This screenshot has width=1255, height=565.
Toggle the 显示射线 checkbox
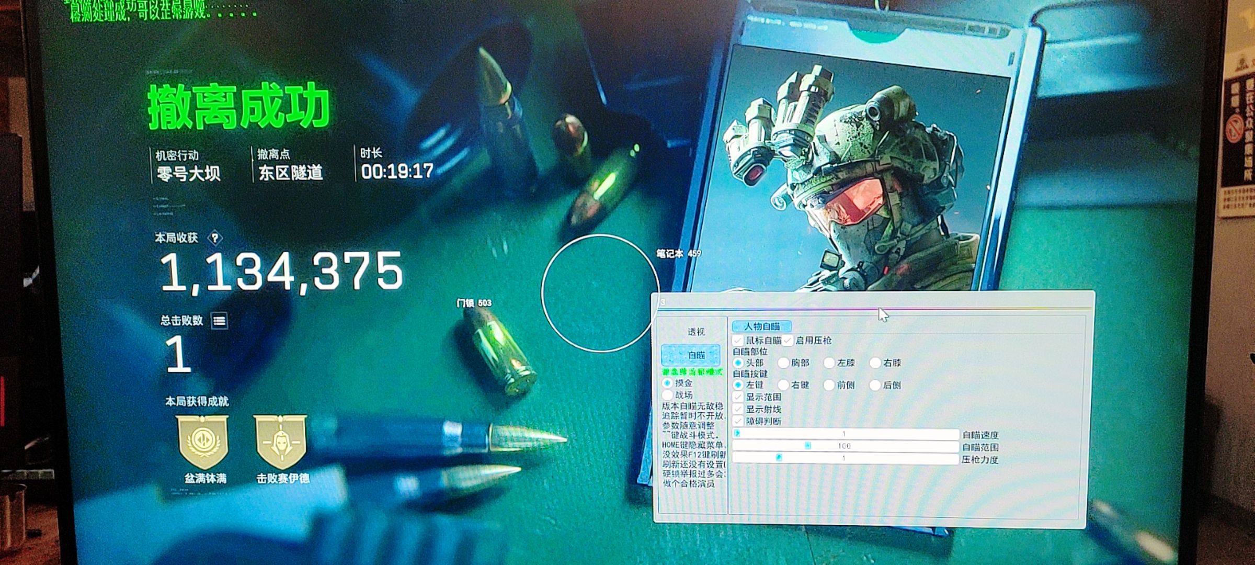coord(738,409)
